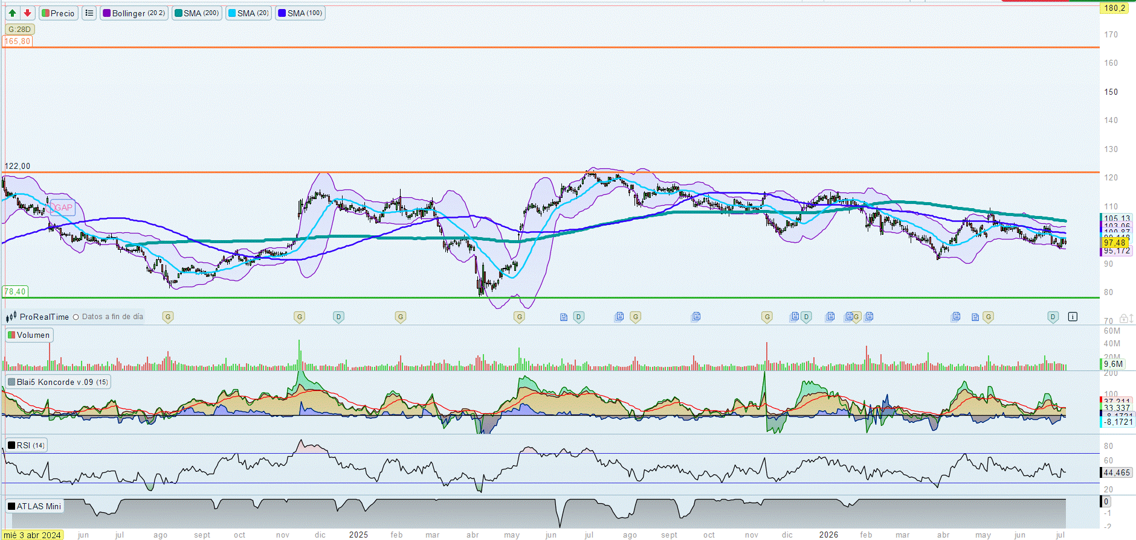This screenshot has width=1136, height=540.
Task: Click the 2025 year label on time axis
Action: click(x=358, y=535)
